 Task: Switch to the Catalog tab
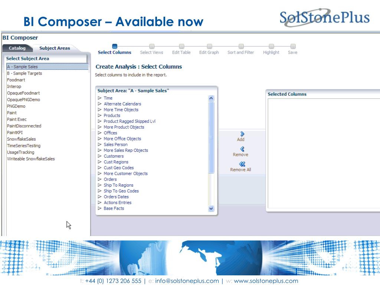click(x=17, y=48)
